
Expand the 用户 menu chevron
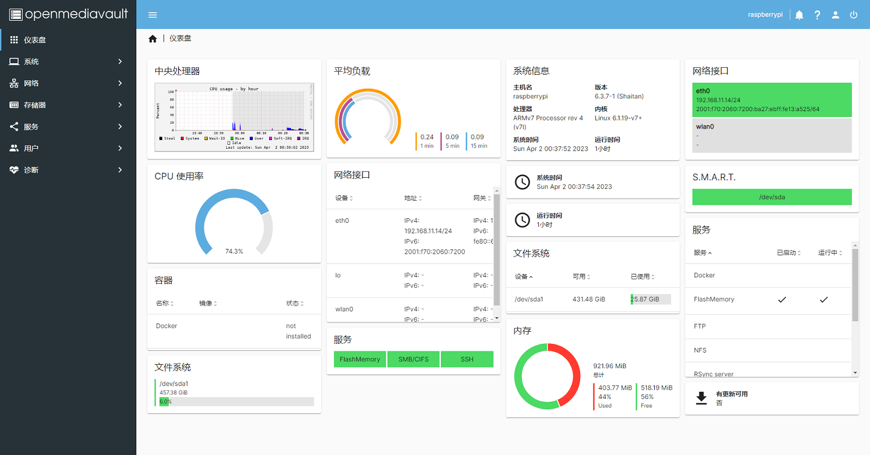click(x=120, y=148)
